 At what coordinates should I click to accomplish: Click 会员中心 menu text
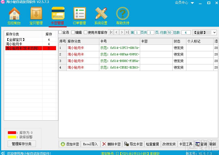tap(181, 2)
